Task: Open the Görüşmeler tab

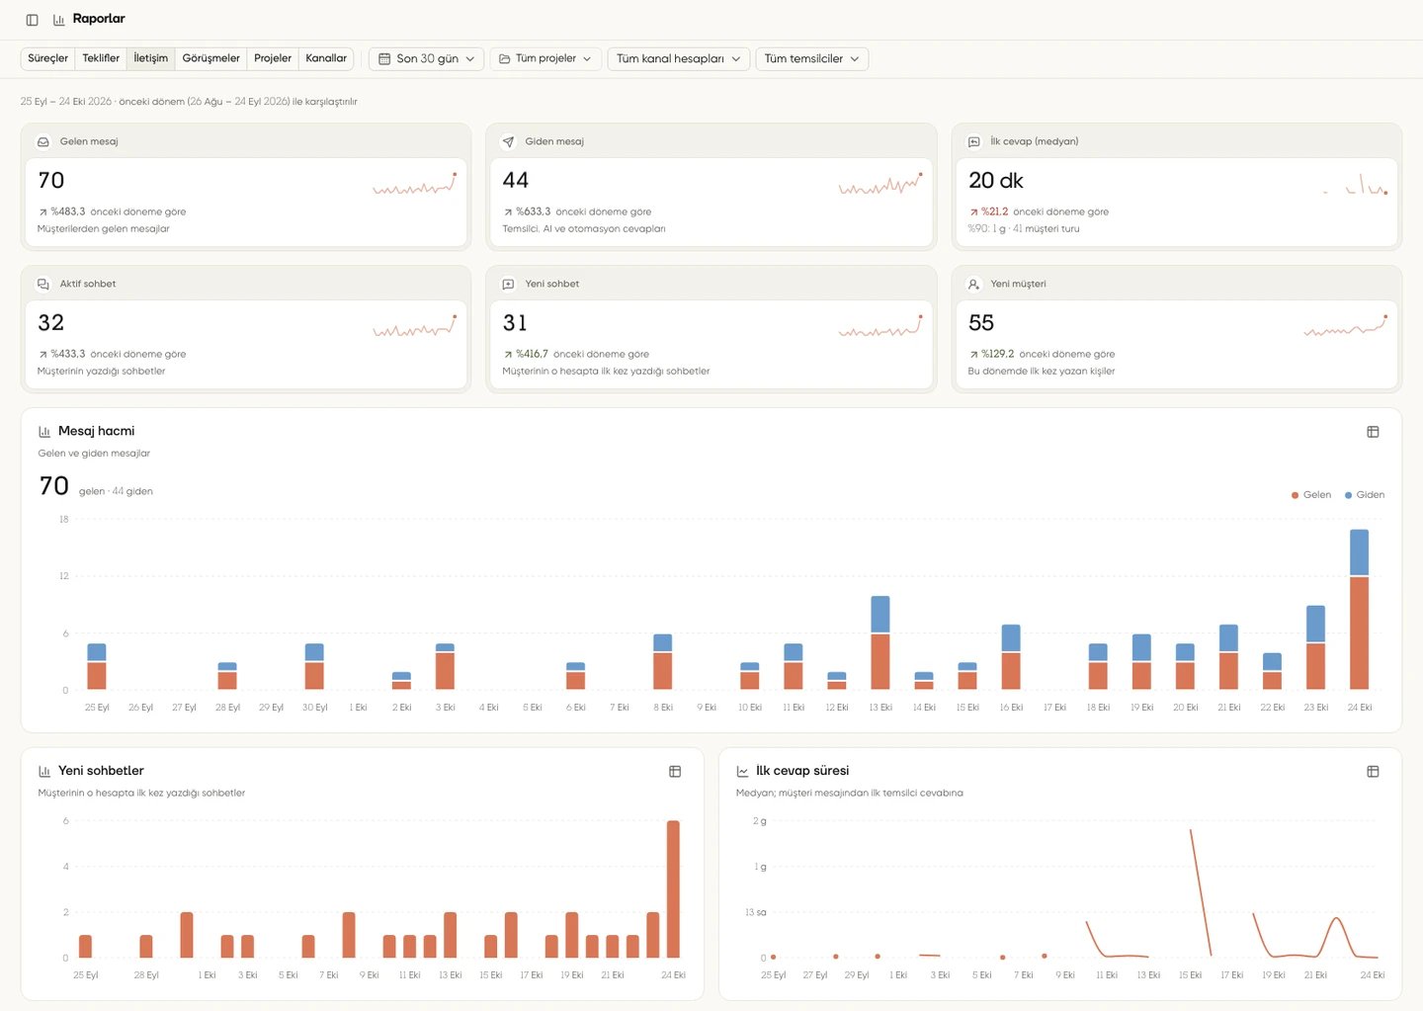Action: (211, 58)
